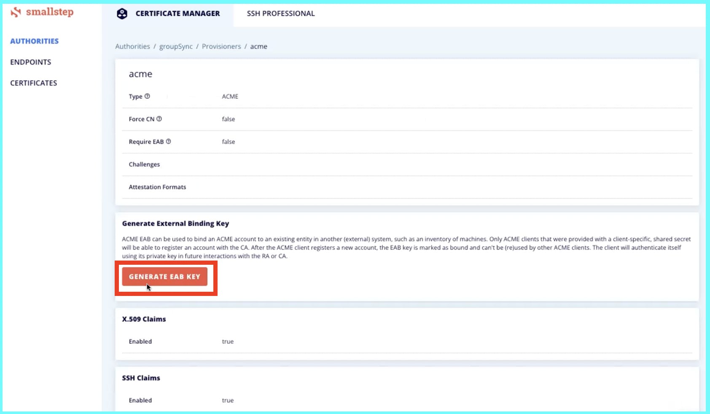This screenshot has height=414, width=710.
Task: Click the Certificate Manager hexagon icon
Action: tap(122, 14)
